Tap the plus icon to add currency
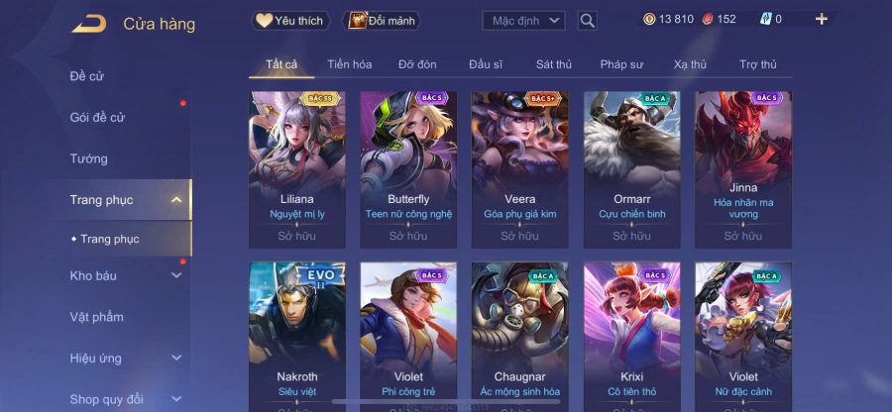This screenshot has width=892, height=412. tap(821, 20)
